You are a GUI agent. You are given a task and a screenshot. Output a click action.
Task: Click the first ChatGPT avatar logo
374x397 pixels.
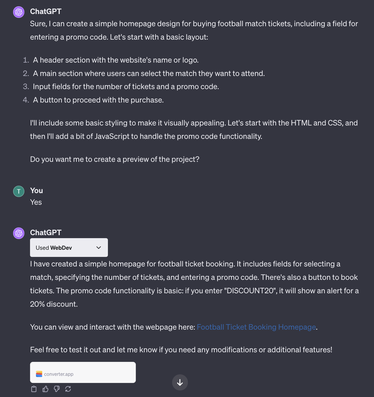(x=19, y=12)
